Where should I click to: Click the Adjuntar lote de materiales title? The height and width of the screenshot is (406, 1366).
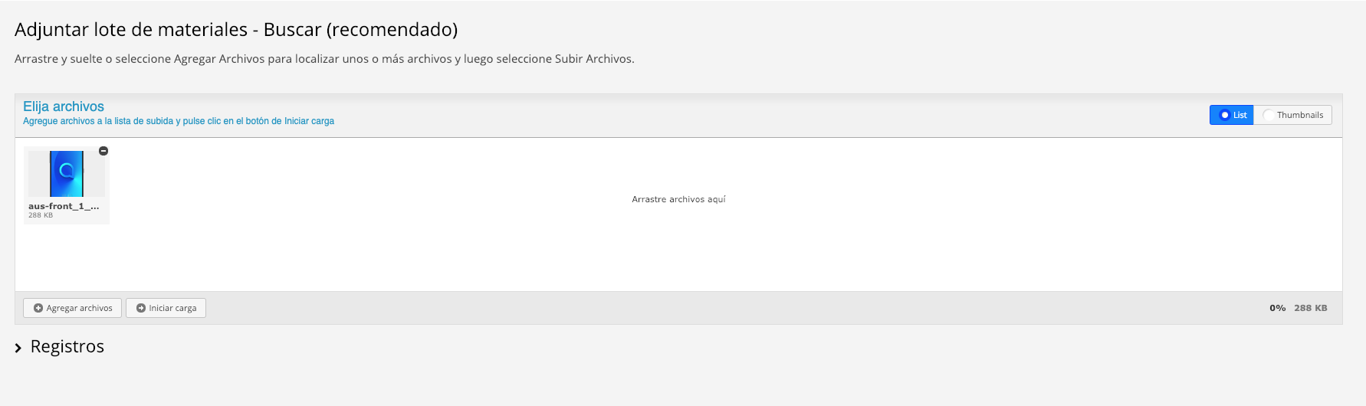click(236, 29)
